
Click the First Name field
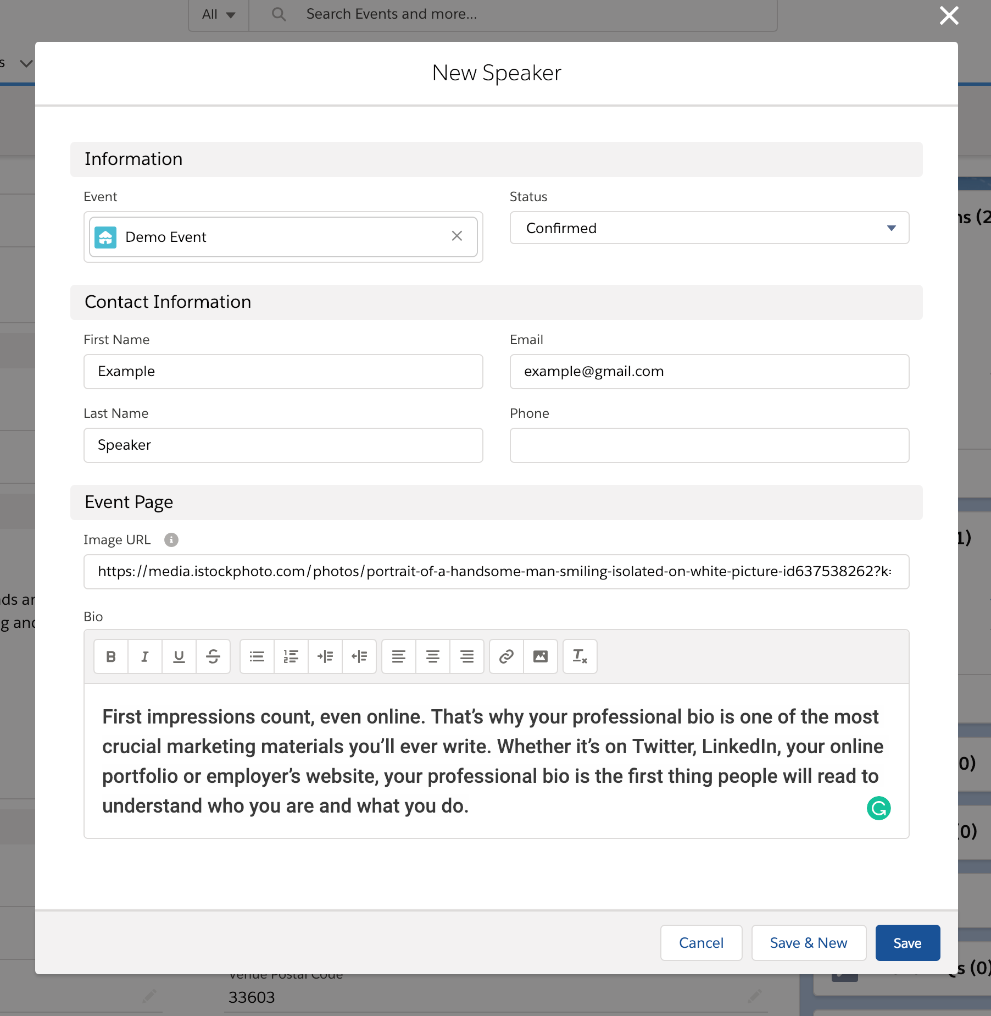pos(283,372)
